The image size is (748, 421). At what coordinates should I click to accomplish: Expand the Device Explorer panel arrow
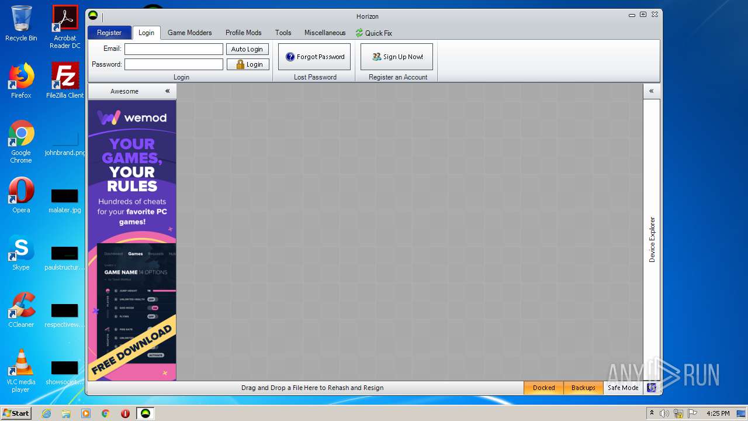click(651, 91)
